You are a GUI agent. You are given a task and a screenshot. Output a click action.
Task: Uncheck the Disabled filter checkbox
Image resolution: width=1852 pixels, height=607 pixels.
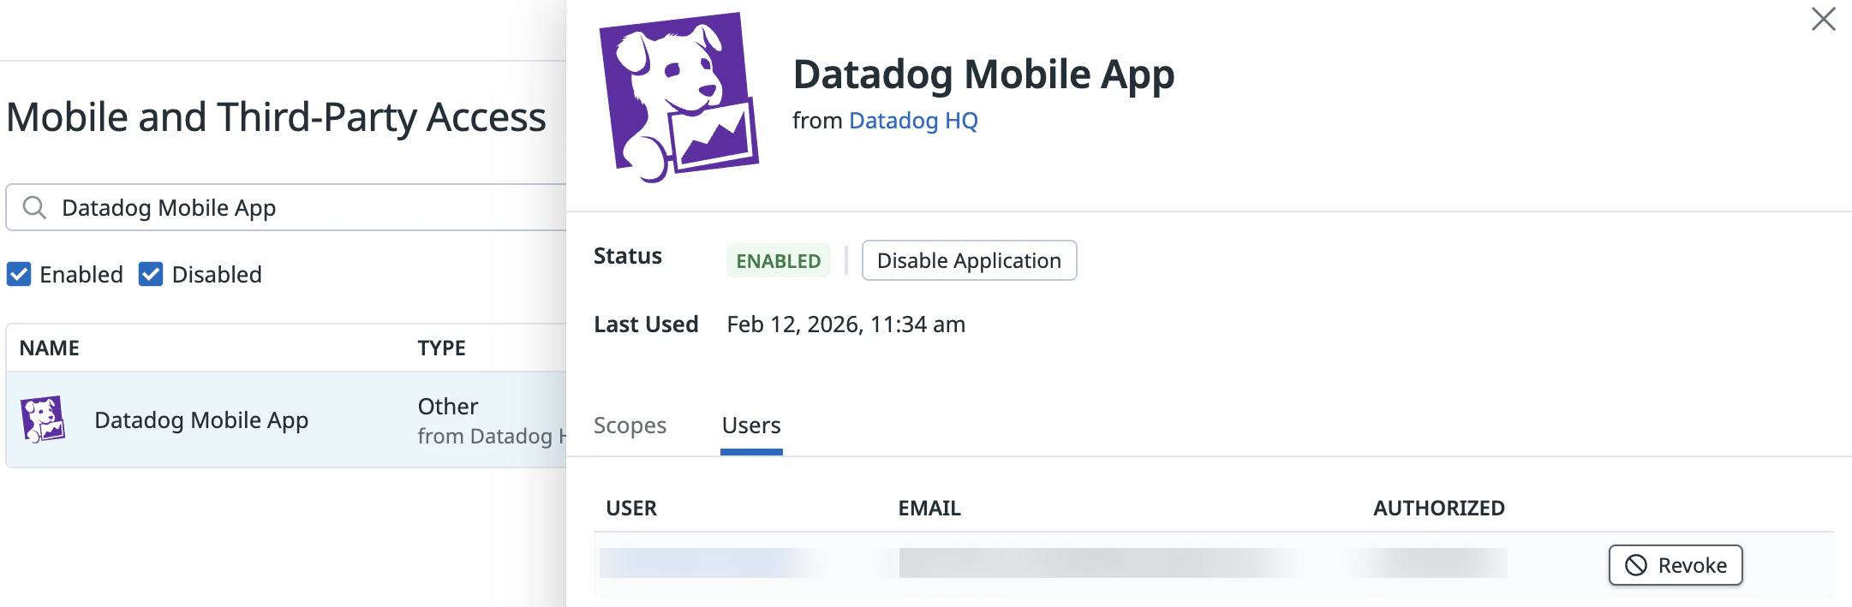151,274
